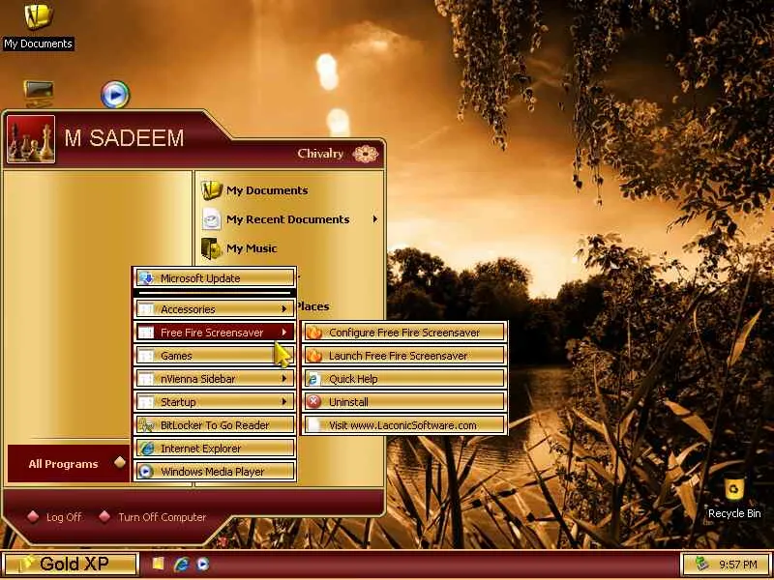Click the Accessories folder icon
The height and width of the screenshot is (580, 774).
click(146, 309)
